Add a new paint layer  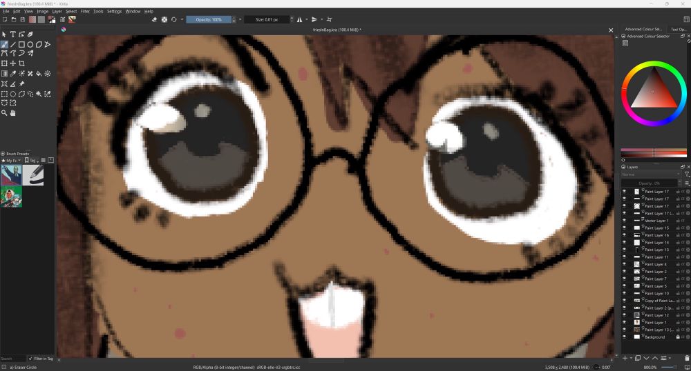625,359
